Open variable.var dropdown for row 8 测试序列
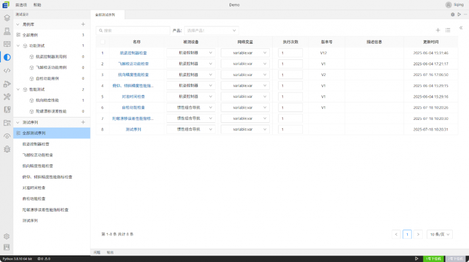Screen dimensions: 469x262 pyautogui.click(x=245, y=130)
